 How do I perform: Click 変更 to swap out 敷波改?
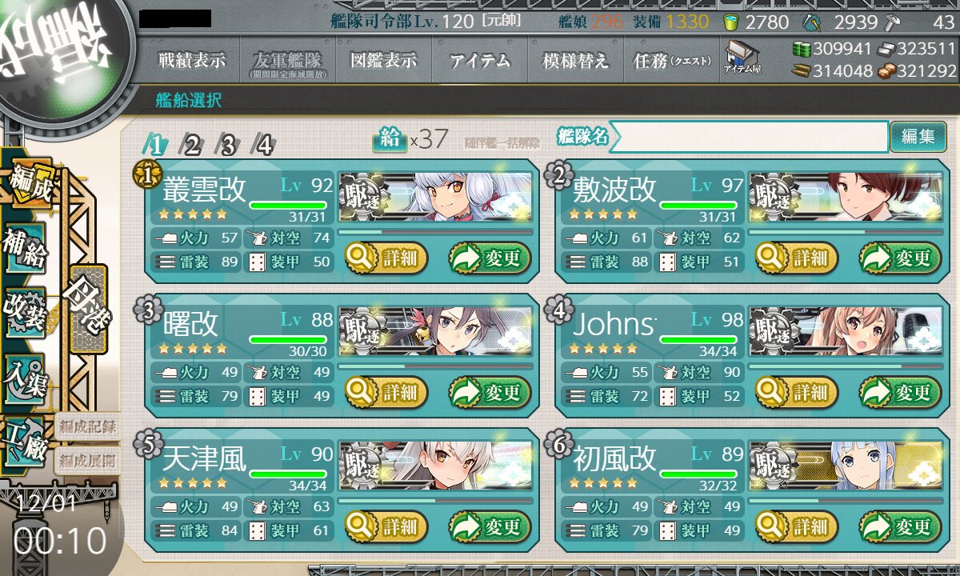click(900, 258)
